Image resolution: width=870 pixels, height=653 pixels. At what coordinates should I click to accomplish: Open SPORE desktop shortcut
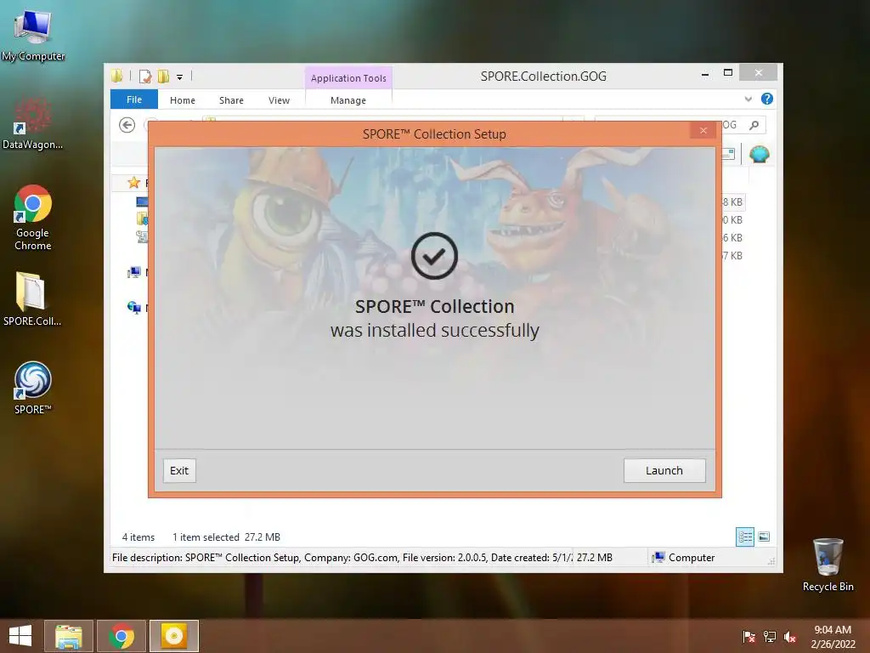(x=33, y=388)
